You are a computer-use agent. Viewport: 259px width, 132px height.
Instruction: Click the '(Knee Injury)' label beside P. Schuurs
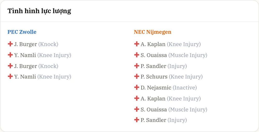click(186, 77)
